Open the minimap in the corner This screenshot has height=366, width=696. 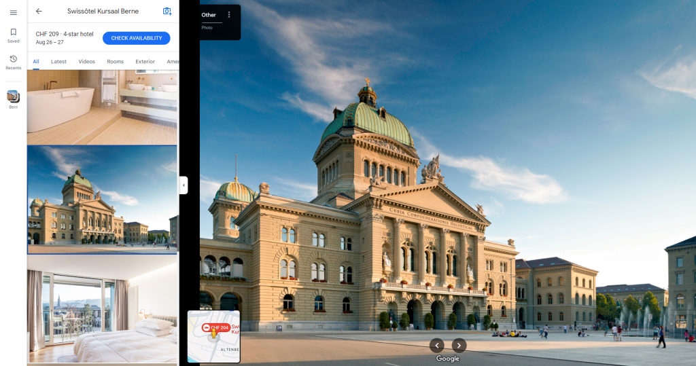213,336
